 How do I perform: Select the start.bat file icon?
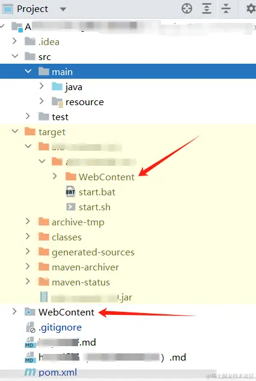70,192
